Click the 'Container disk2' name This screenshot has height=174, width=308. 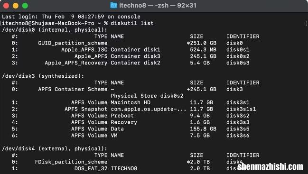point(136,63)
